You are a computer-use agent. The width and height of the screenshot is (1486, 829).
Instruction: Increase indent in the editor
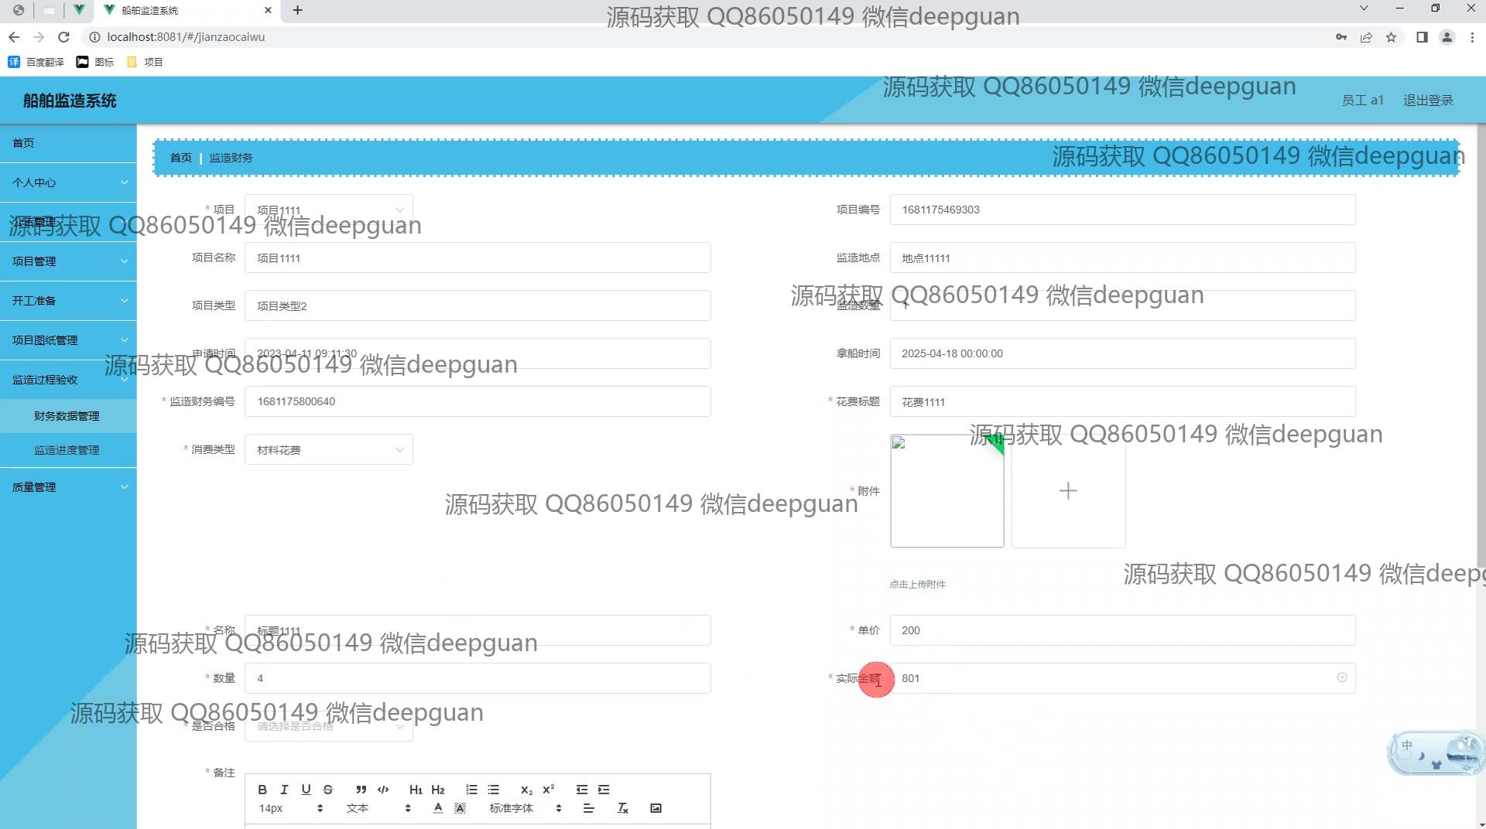(604, 790)
